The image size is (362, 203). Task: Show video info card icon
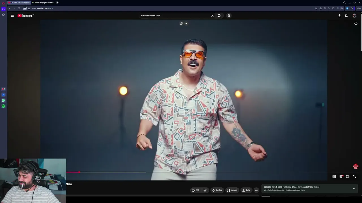tap(356, 23)
